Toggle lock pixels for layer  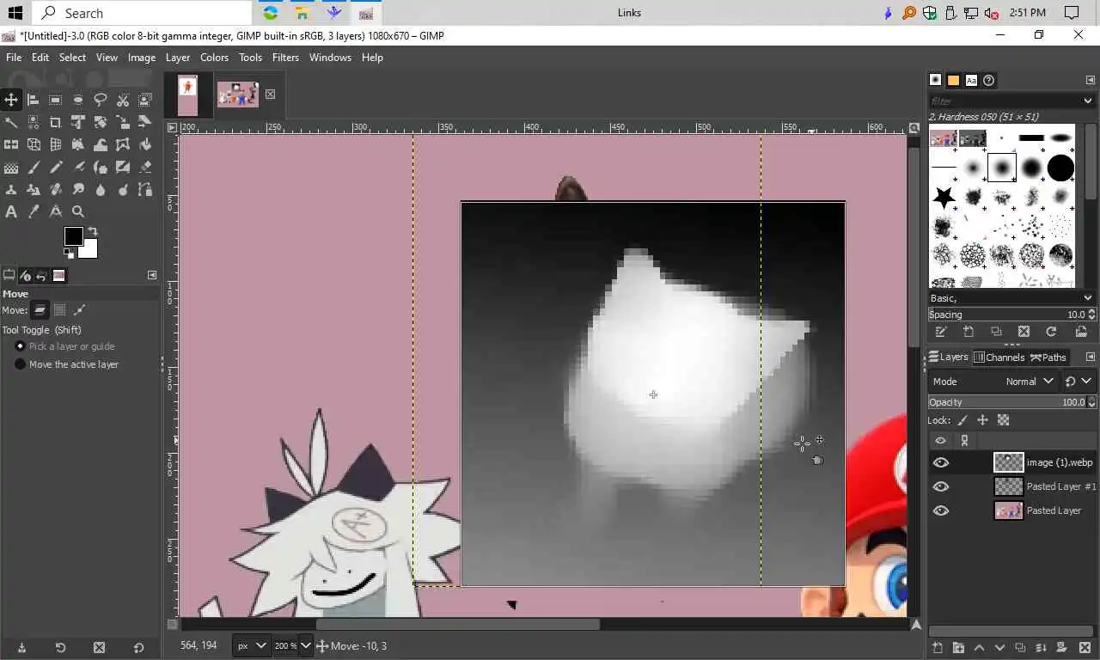pyautogui.click(x=962, y=420)
